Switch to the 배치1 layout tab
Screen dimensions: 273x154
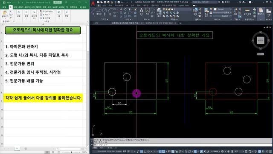[x=102, y=148]
